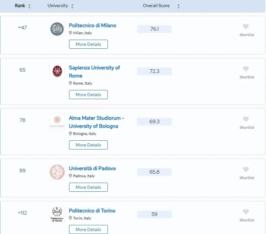Click the Politecnico di Milano logo
This screenshot has height=234, width=266.
pos(57,29)
